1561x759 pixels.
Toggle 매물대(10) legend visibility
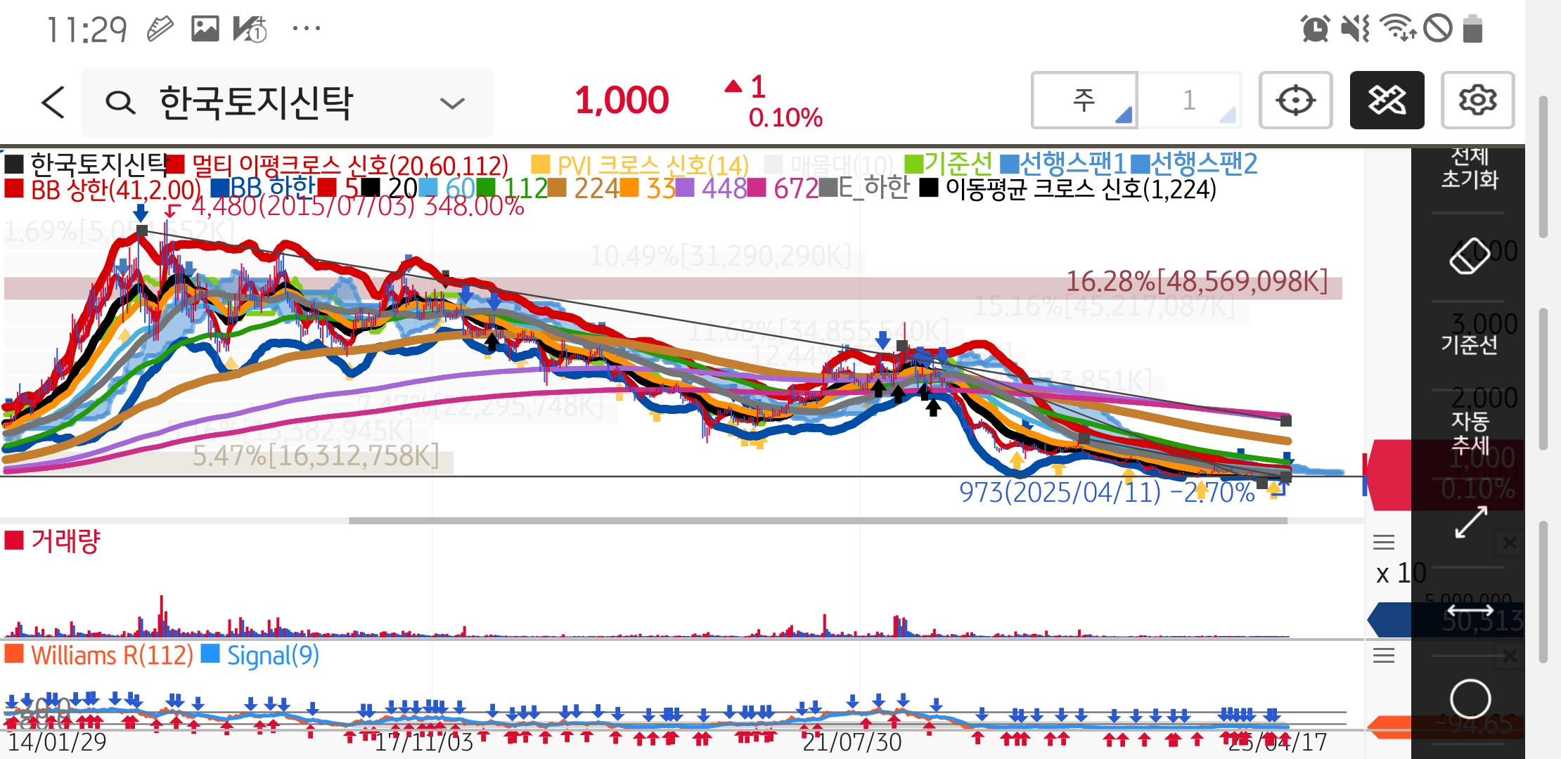829,166
